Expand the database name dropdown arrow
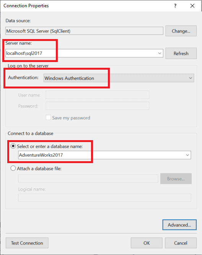The width and height of the screenshot is (202, 255). pos(187,155)
